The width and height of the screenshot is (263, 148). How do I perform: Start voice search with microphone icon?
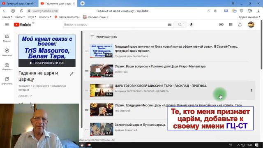tap(191, 25)
